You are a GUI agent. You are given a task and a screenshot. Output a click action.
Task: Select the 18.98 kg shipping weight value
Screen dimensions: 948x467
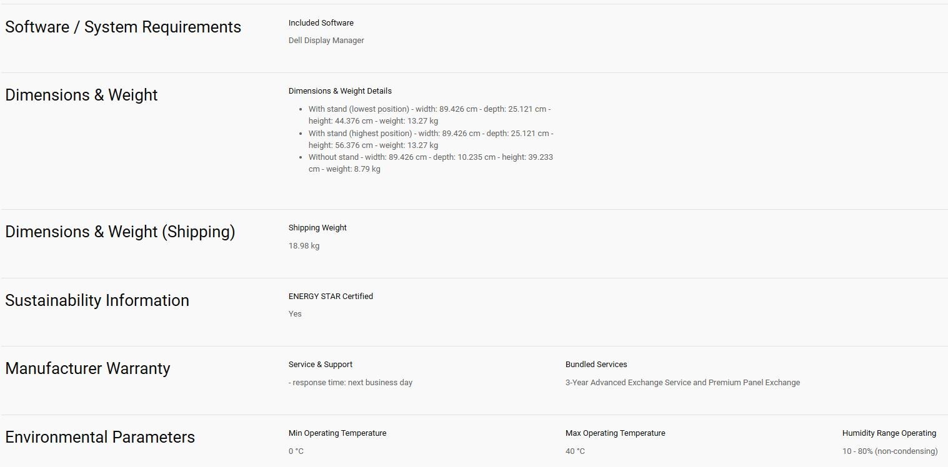304,246
